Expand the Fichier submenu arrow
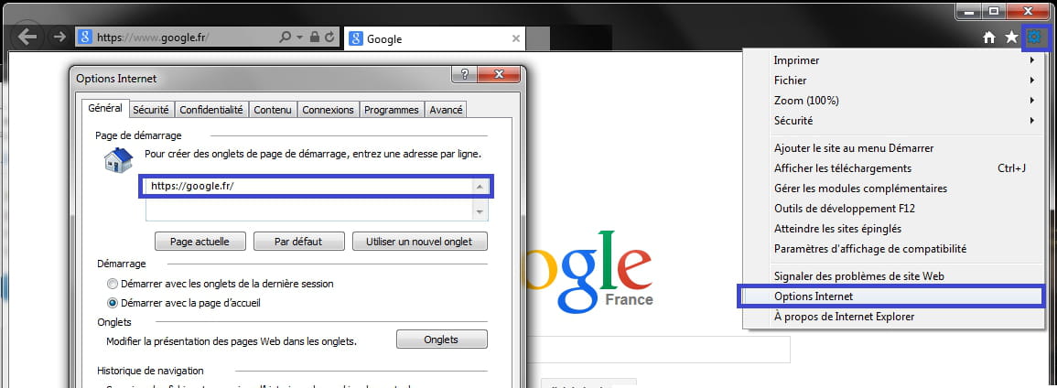 [1032, 81]
